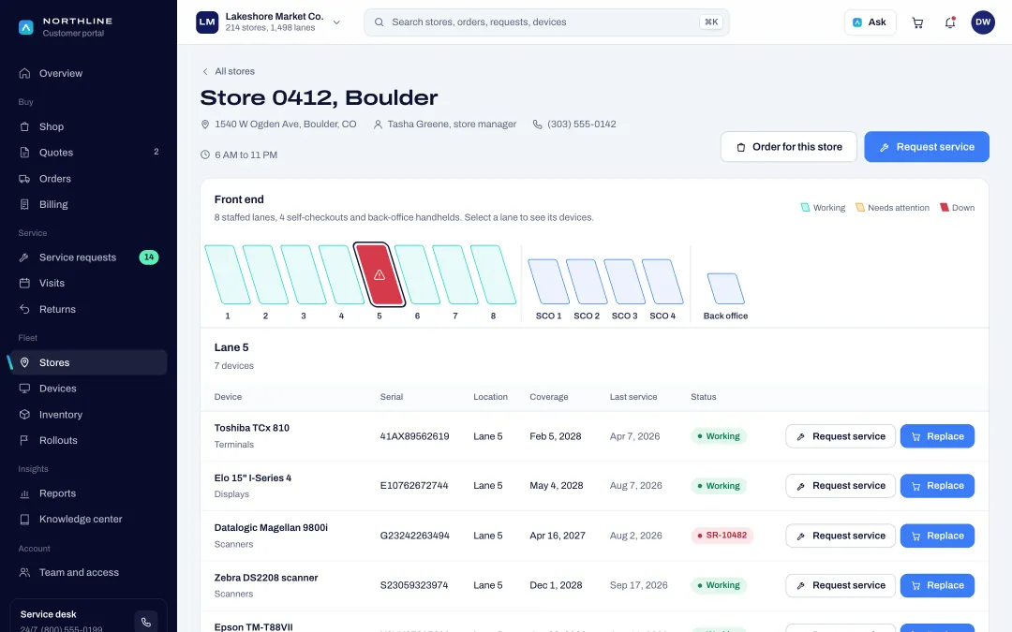Open the SR-10482 service request badge
This screenshot has width=1012, height=632.
click(x=722, y=536)
